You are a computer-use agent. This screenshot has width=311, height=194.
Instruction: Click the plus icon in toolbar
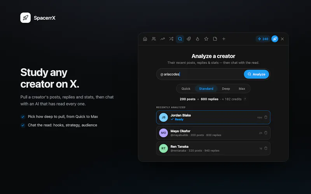pos(224,39)
